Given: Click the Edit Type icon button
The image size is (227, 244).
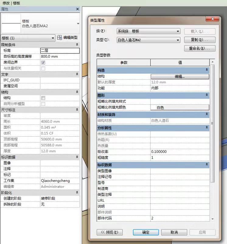Looking at the screenshot, I should click(x=67, y=38).
